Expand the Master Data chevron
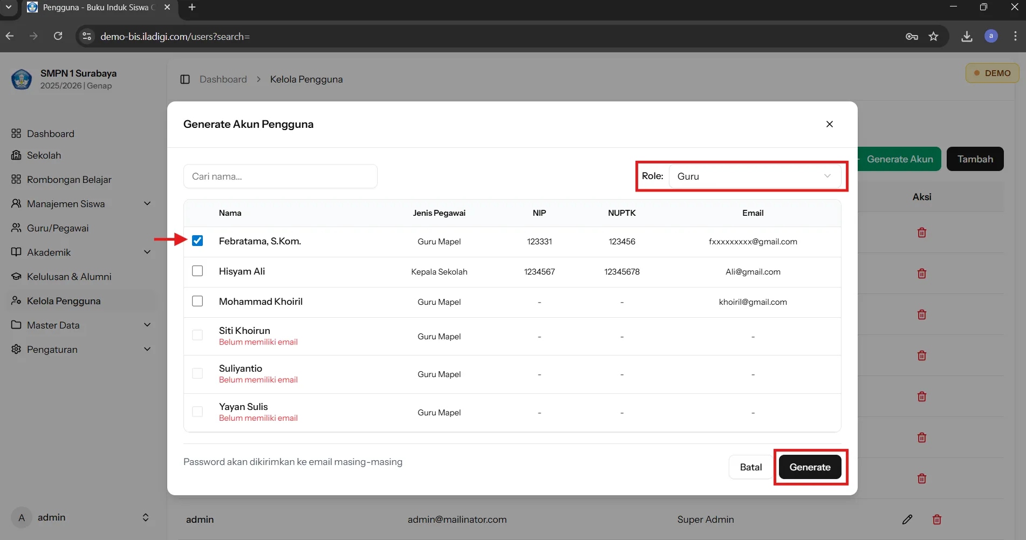Screen dimensions: 1026x540 (x=147, y=325)
